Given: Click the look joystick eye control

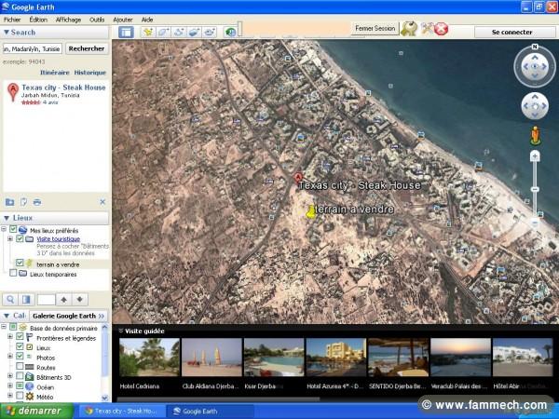Looking at the screenshot, I should (x=535, y=67).
